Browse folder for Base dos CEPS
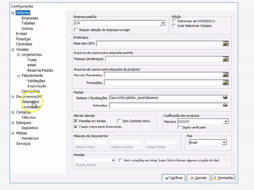The height and width of the screenshot is (190, 254). (225, 43)
